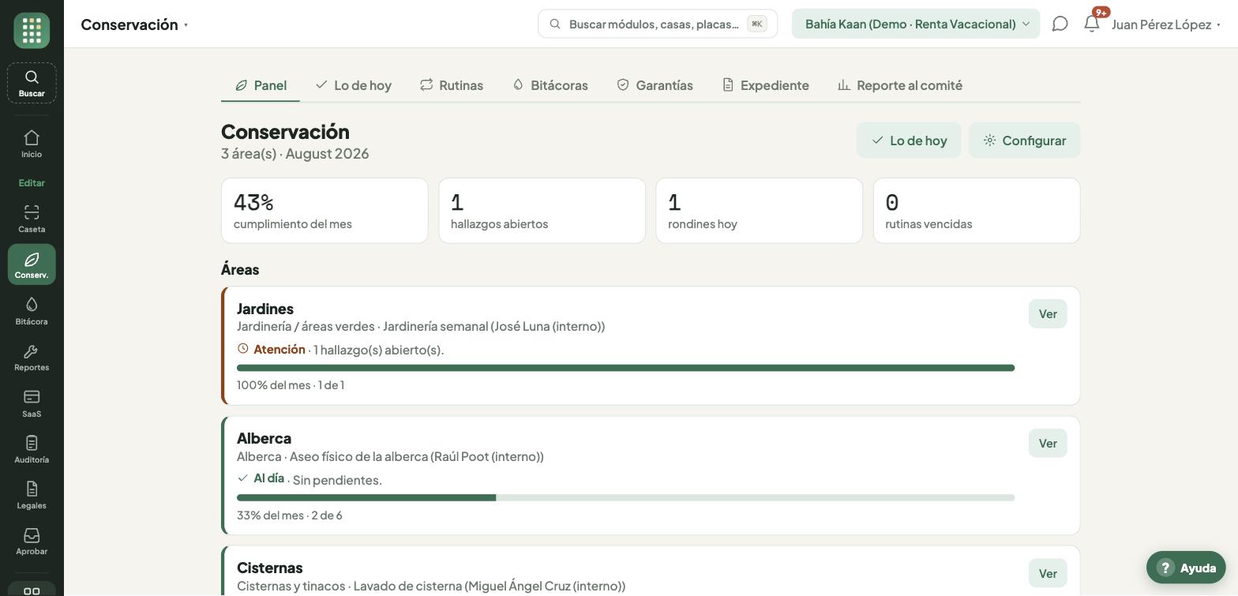Screen dimensions: 1238x596
Task: Click the Áreas section heading
Action: [x=240, y=269]
